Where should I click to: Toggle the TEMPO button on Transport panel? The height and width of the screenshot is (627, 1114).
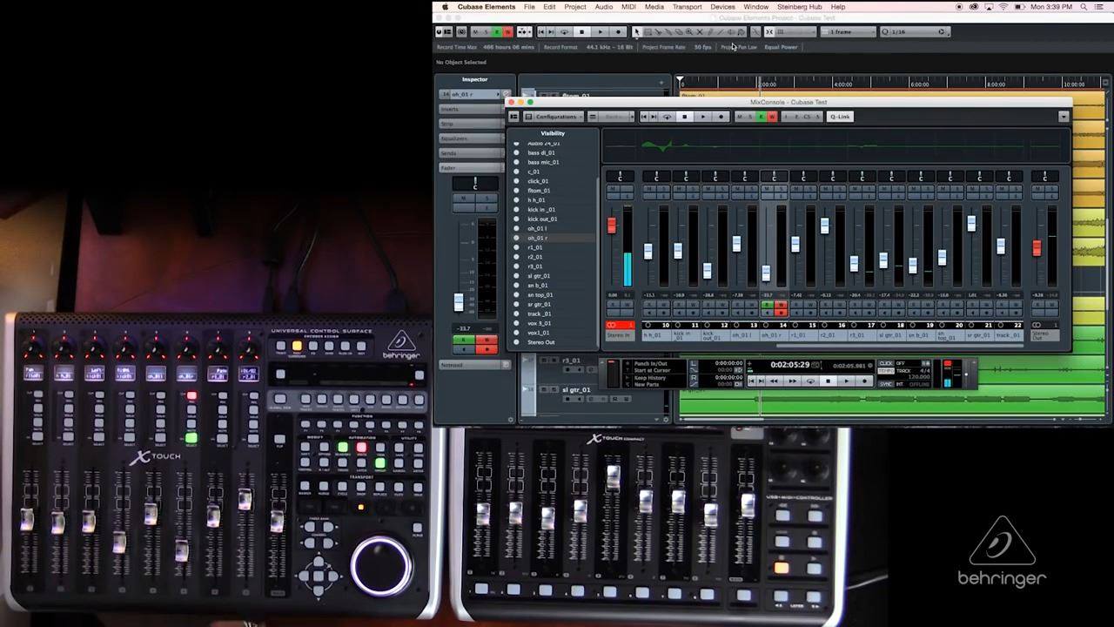tap(886, 371)
